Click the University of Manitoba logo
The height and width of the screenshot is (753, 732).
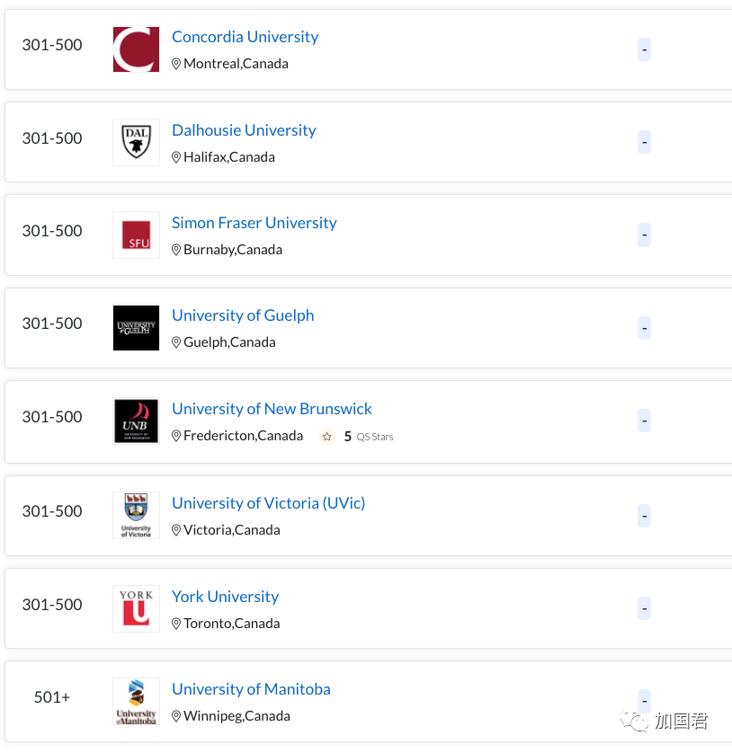(x=136, y=701)
